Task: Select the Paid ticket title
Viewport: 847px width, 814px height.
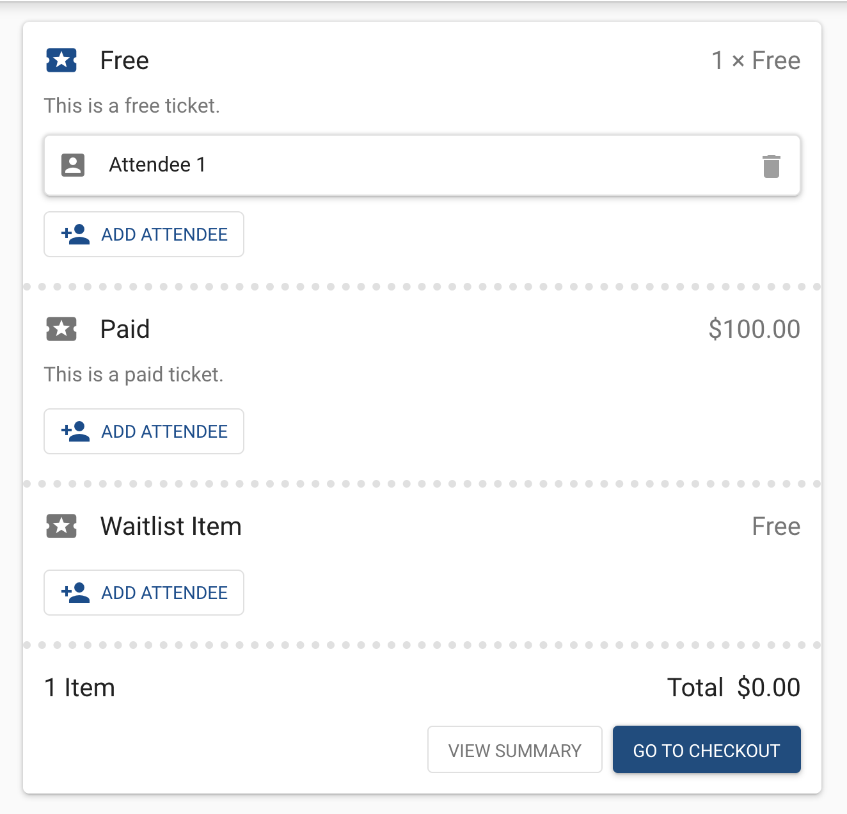Action: tap(125, 330)
